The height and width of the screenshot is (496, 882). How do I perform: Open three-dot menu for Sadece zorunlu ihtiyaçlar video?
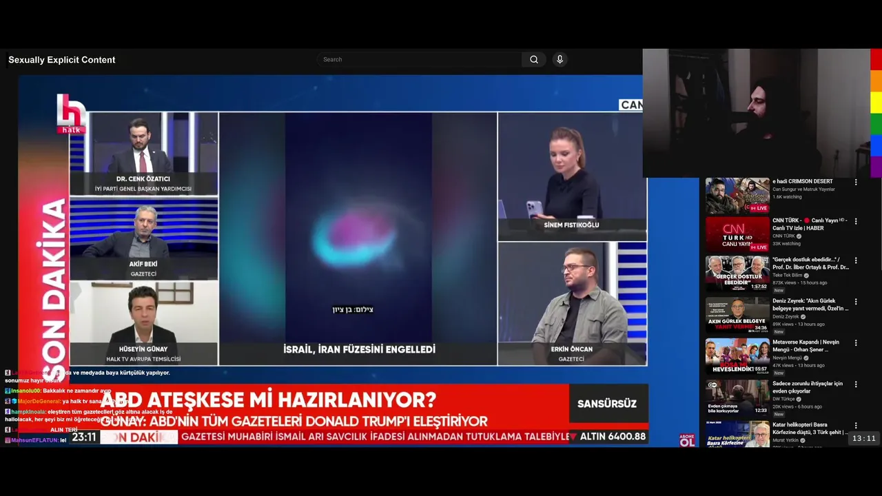coord(856,384)
